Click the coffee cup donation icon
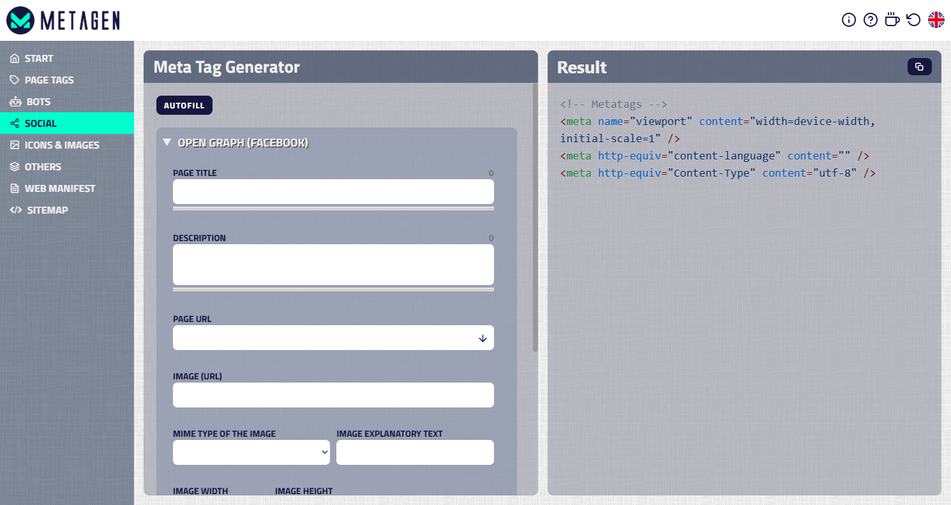This screenshot has height=505, width=951. [x=892, y=20]
